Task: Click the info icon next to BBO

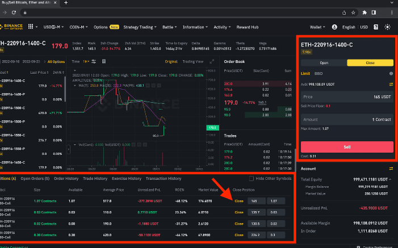Action: (x=391, y=73)
